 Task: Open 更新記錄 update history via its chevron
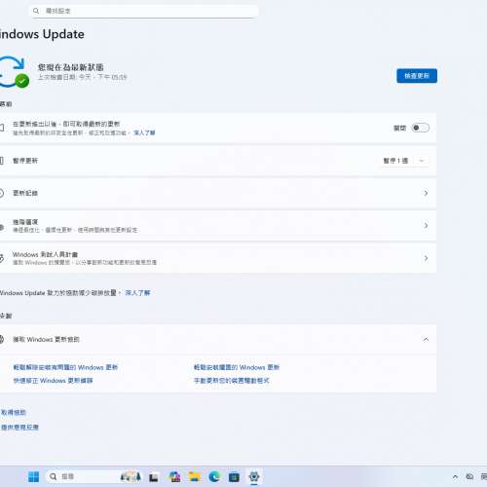[426, 193]
